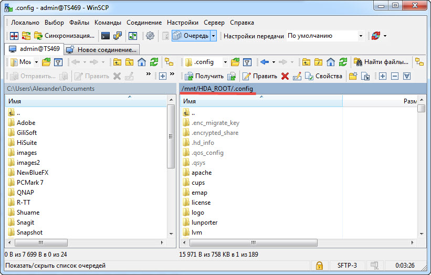This screenshot has height=275, width=431.
Task: Click the Create new folder icon in the remote toolbar
Action: [x=353, y=76]
